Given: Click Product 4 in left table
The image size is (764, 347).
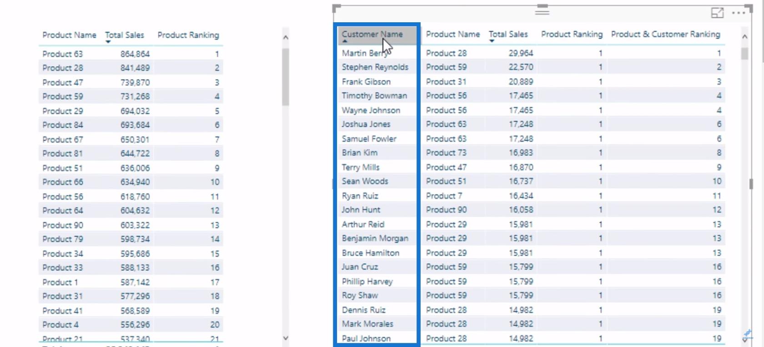Looking at the screenshot, I should [60, 325].
